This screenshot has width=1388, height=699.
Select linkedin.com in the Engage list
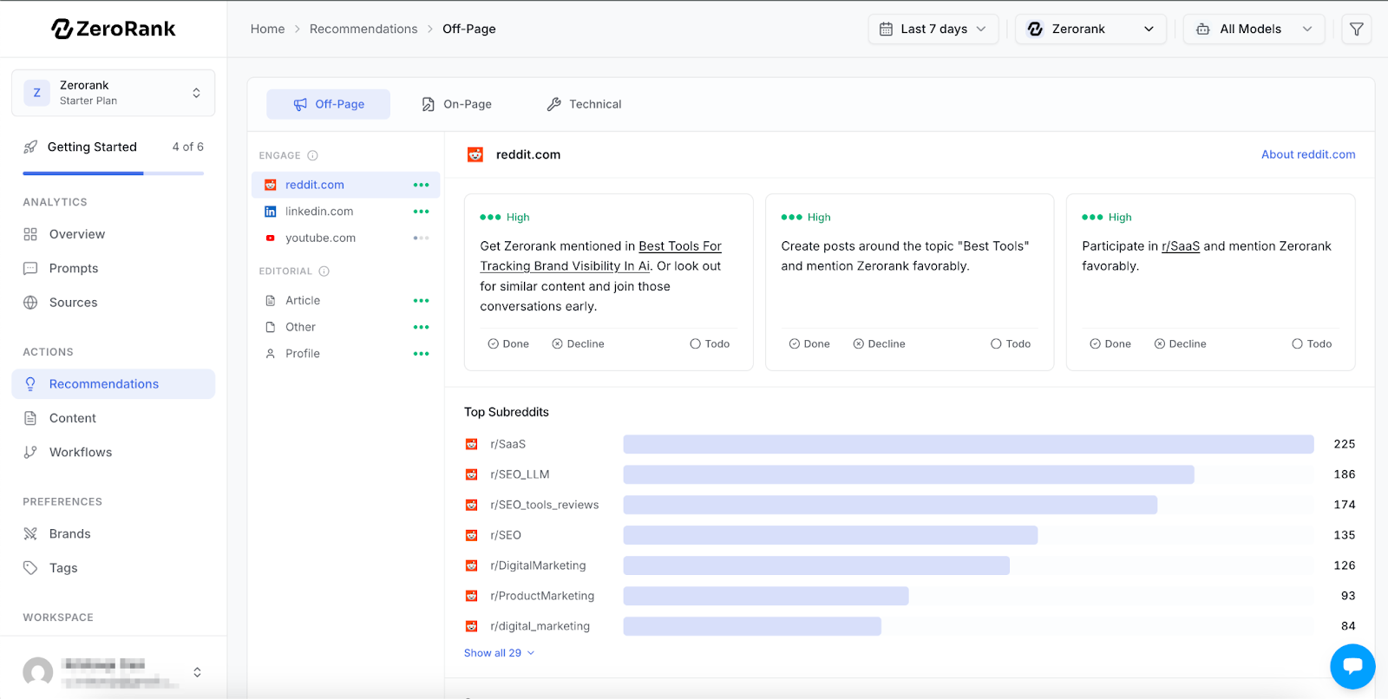pyautogui.click(x=319, y=212)
